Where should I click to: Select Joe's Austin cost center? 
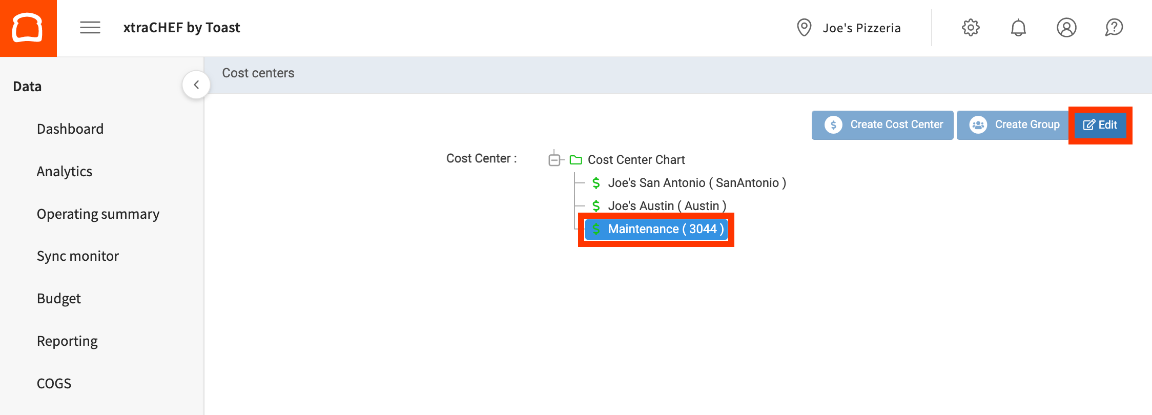[667, 206]
